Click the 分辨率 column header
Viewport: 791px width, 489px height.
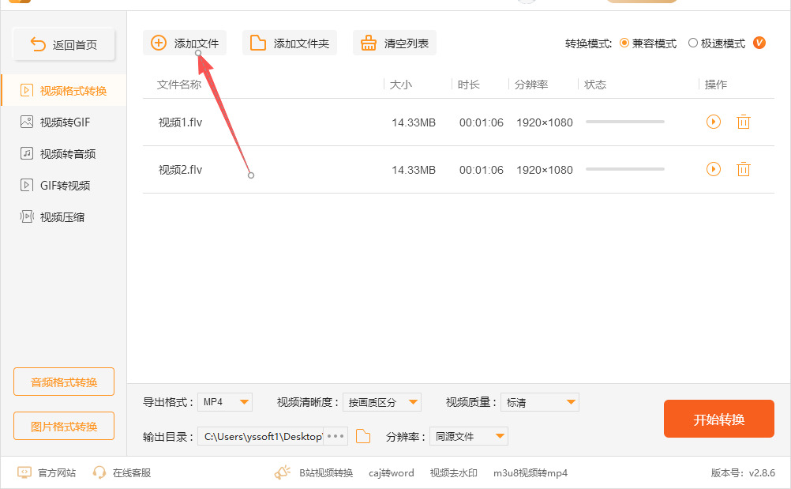(531, 85)
